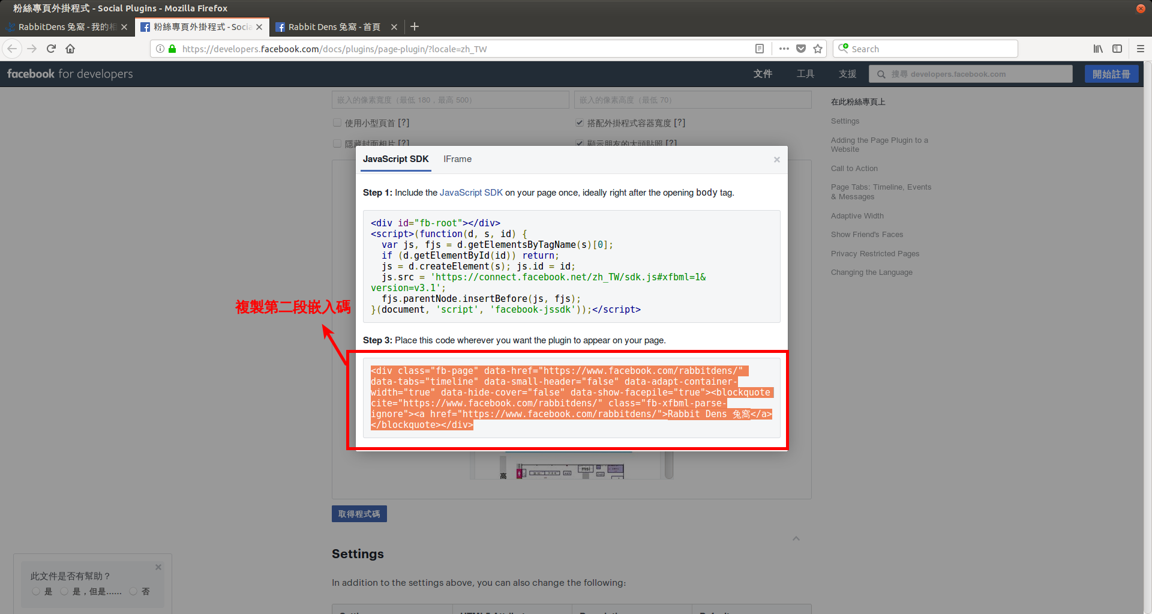Open the 支援 menu
Screen dimensions: 1152x614
847,74
